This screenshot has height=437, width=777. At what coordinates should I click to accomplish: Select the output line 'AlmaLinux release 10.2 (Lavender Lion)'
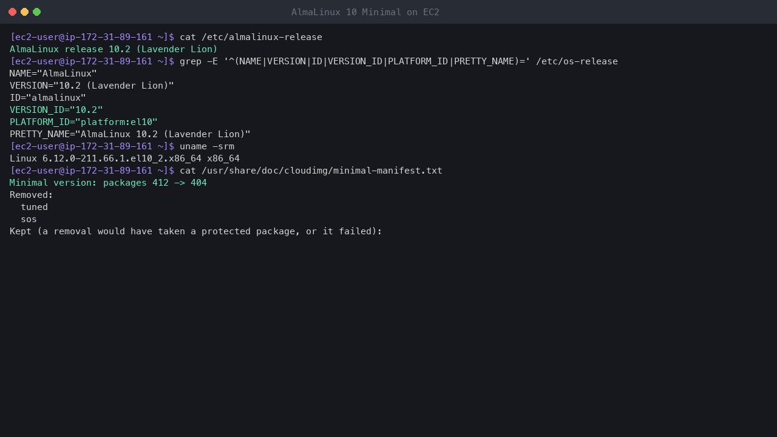114,49
